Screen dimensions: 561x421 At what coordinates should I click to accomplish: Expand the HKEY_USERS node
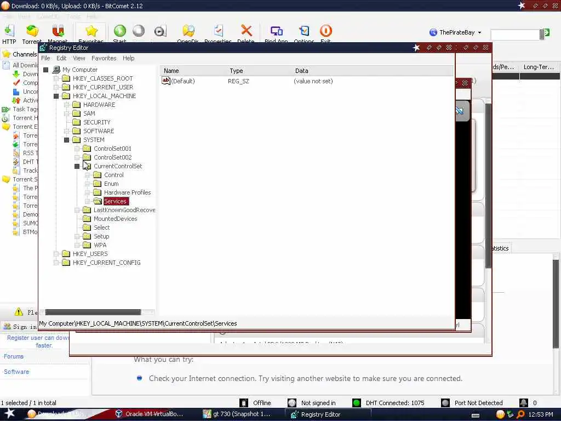point(56,254)
